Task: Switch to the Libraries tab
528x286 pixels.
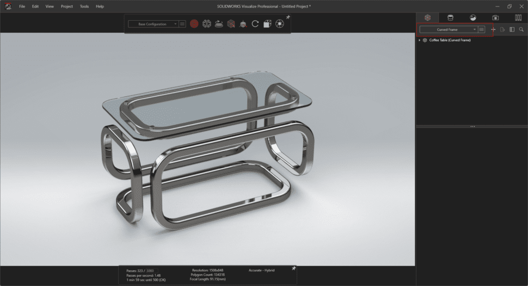Action: click(x=518, y=17)
